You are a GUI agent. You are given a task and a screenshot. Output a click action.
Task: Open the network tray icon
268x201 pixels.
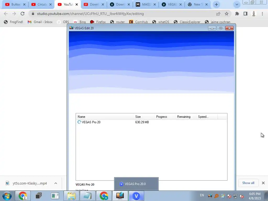235,196
